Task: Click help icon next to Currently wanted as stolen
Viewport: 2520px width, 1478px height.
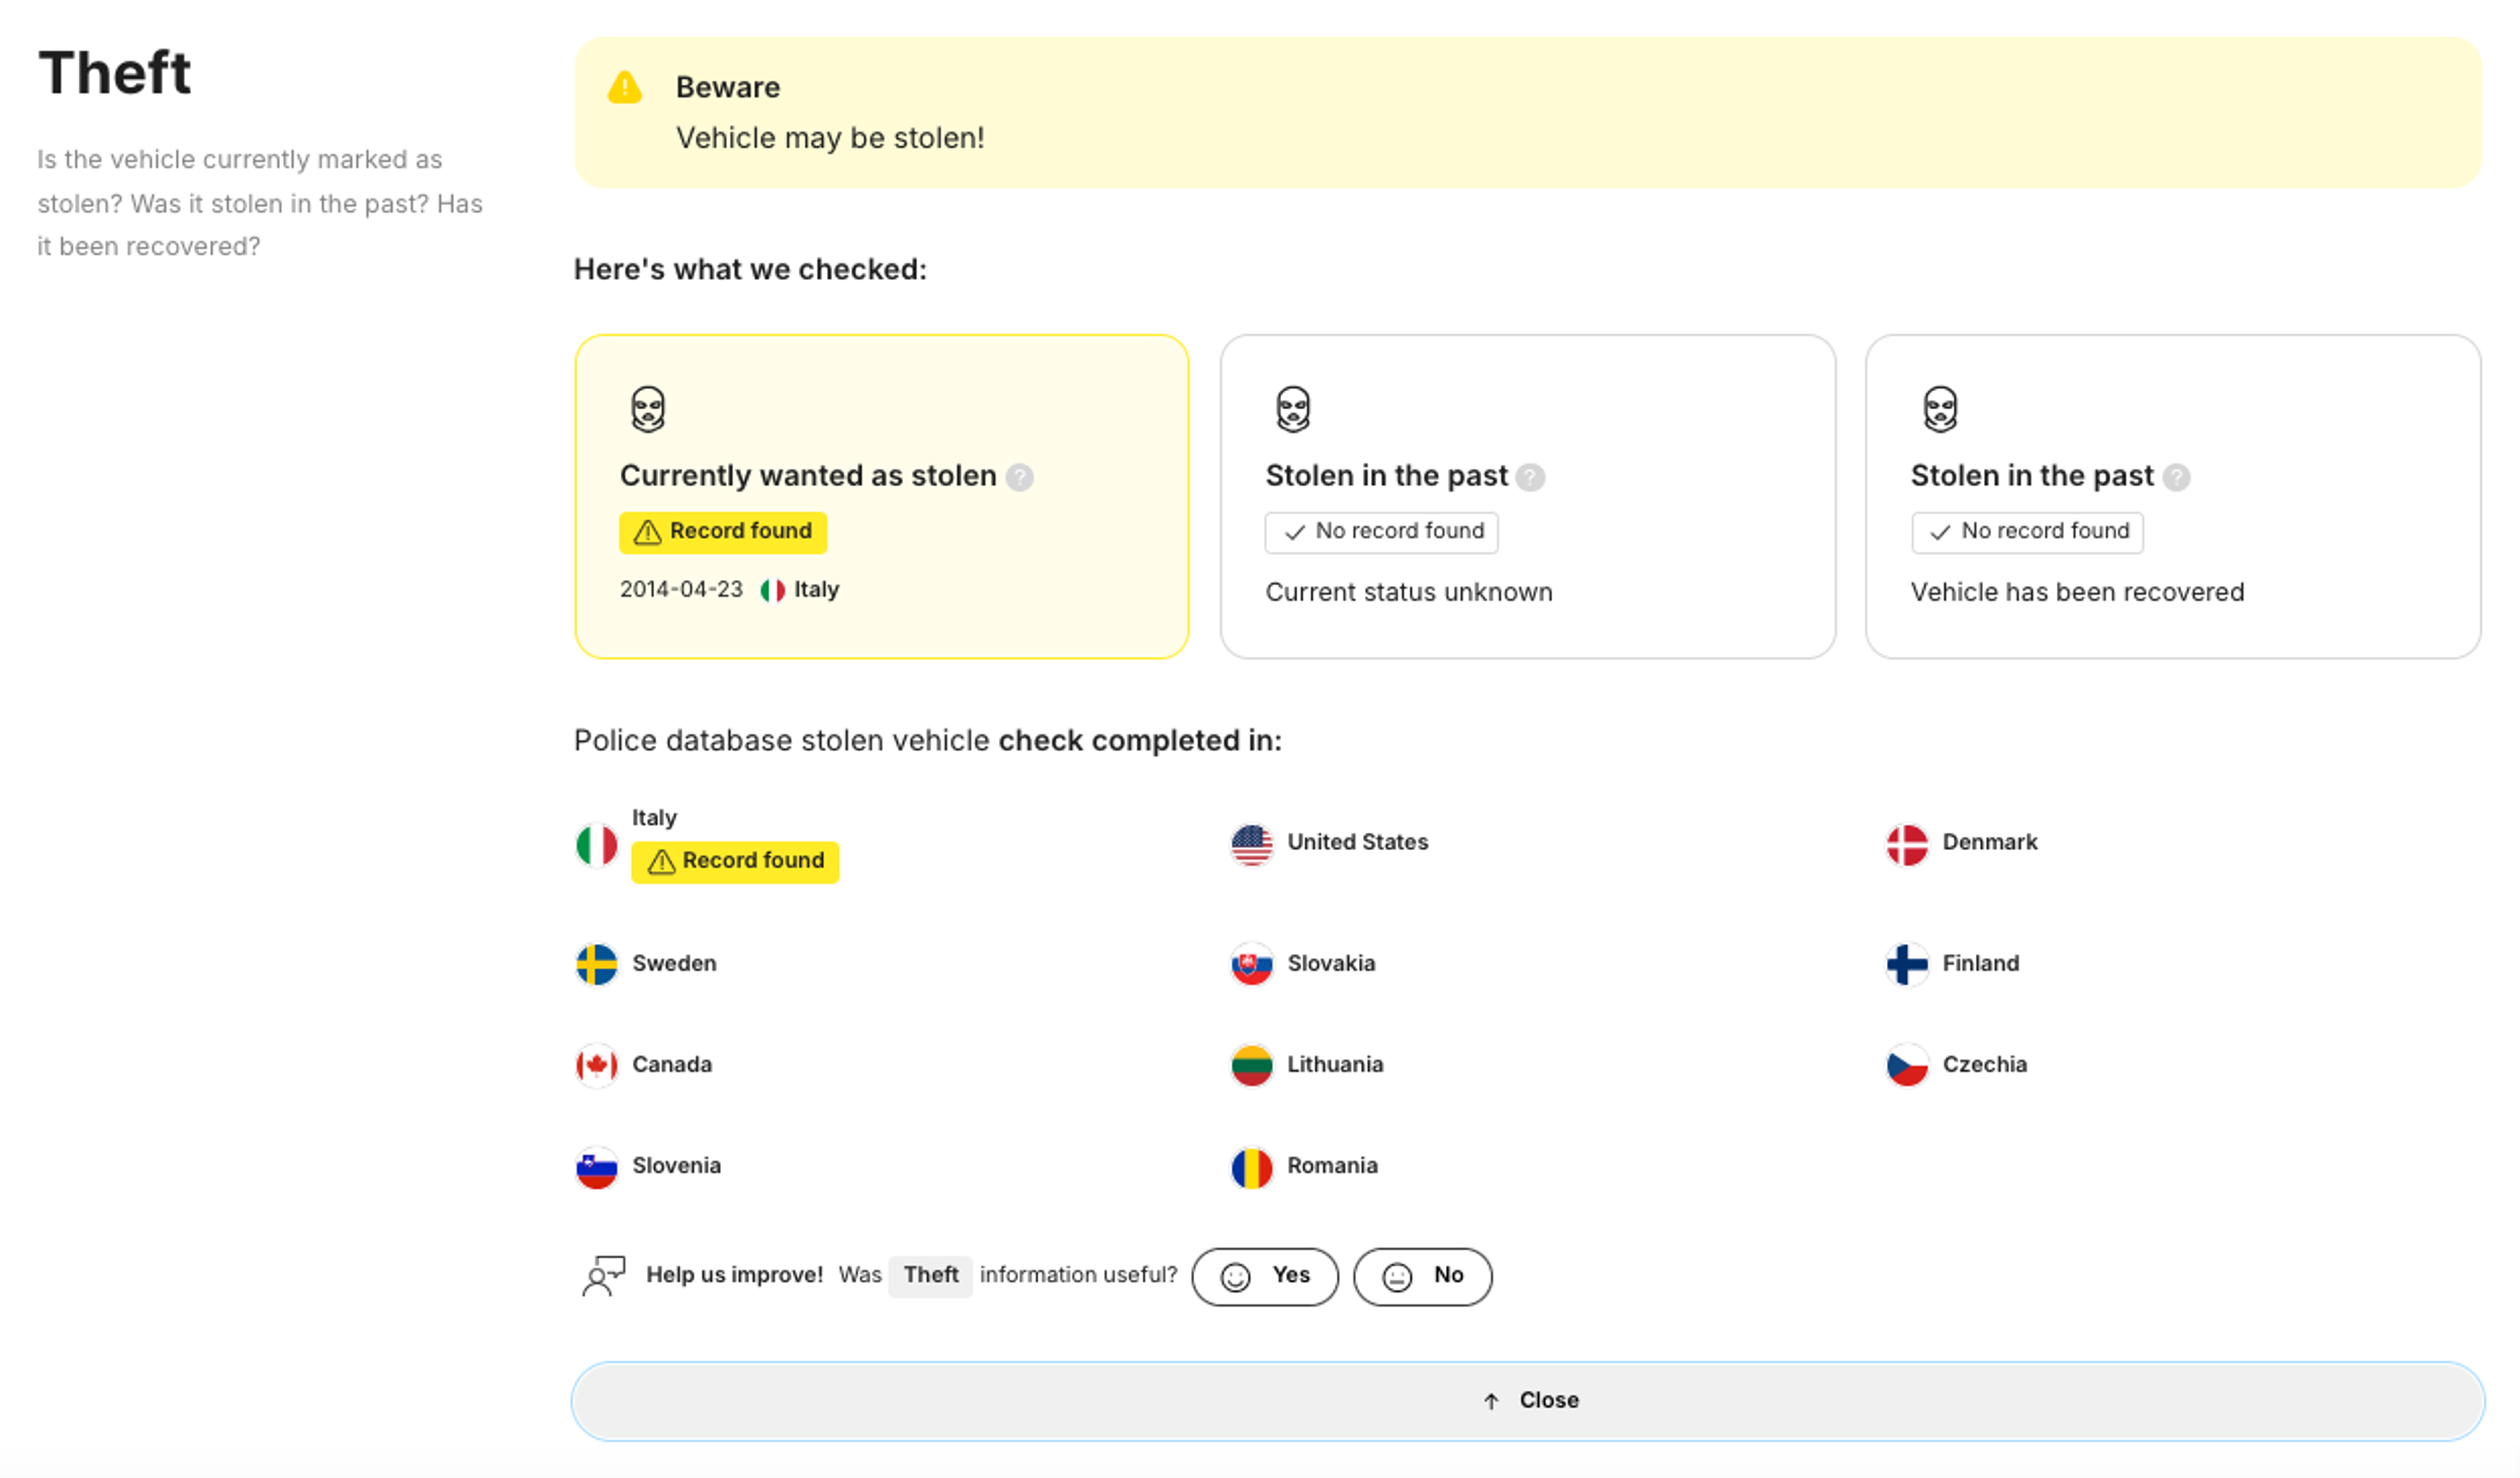Action: coord(1019,478)
